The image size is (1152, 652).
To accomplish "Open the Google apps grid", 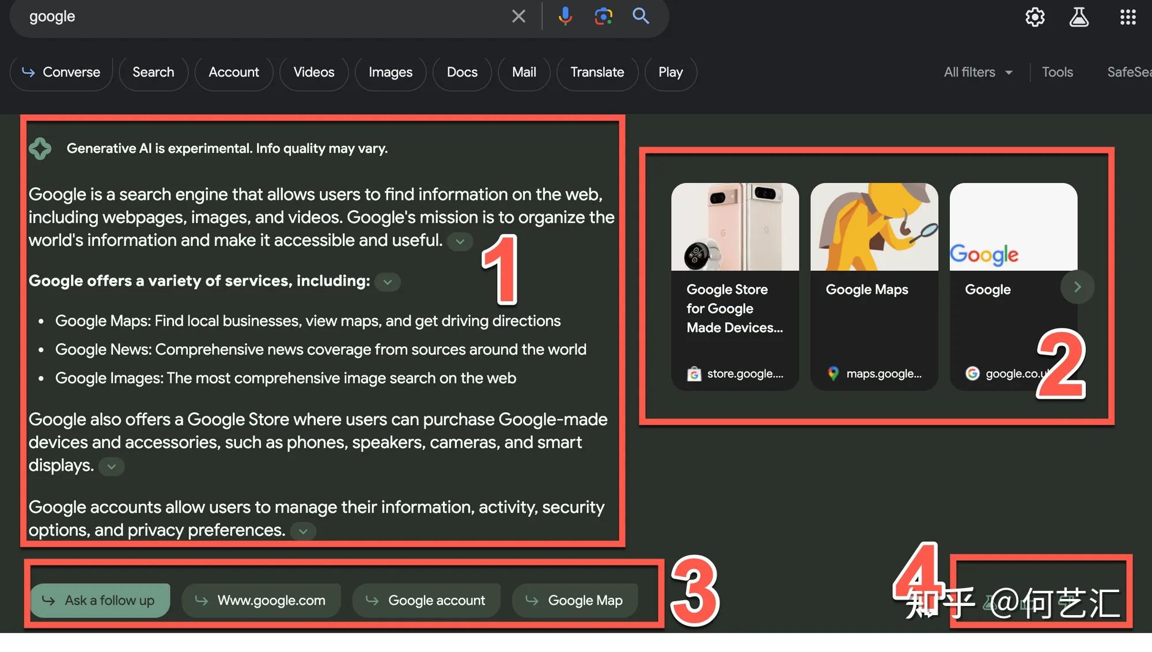I will click(1127, 17).
